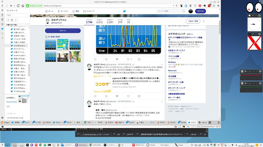The width and height of the screenshot is (263, 147).
Task: Shade the xclock window with caret button
Action: pos(256,16)
